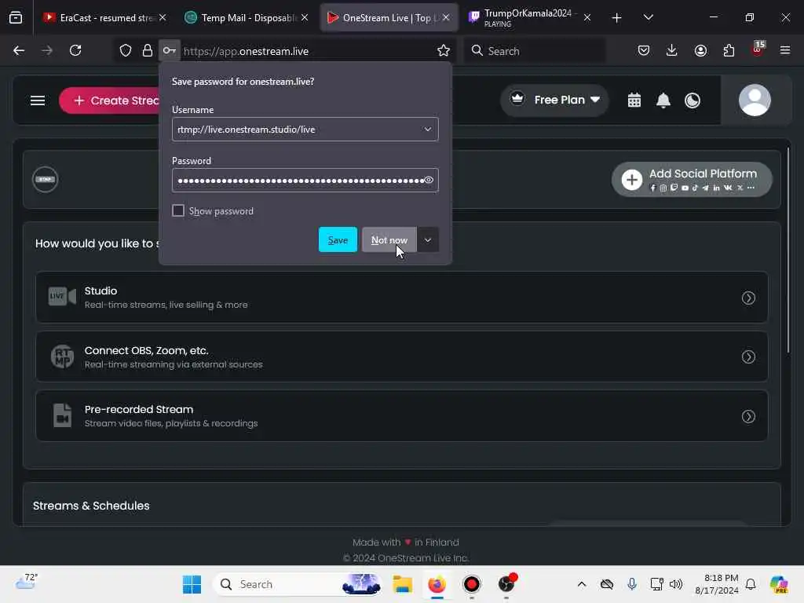Click the extension icon with 15 badge

click(x=758, y=49)
